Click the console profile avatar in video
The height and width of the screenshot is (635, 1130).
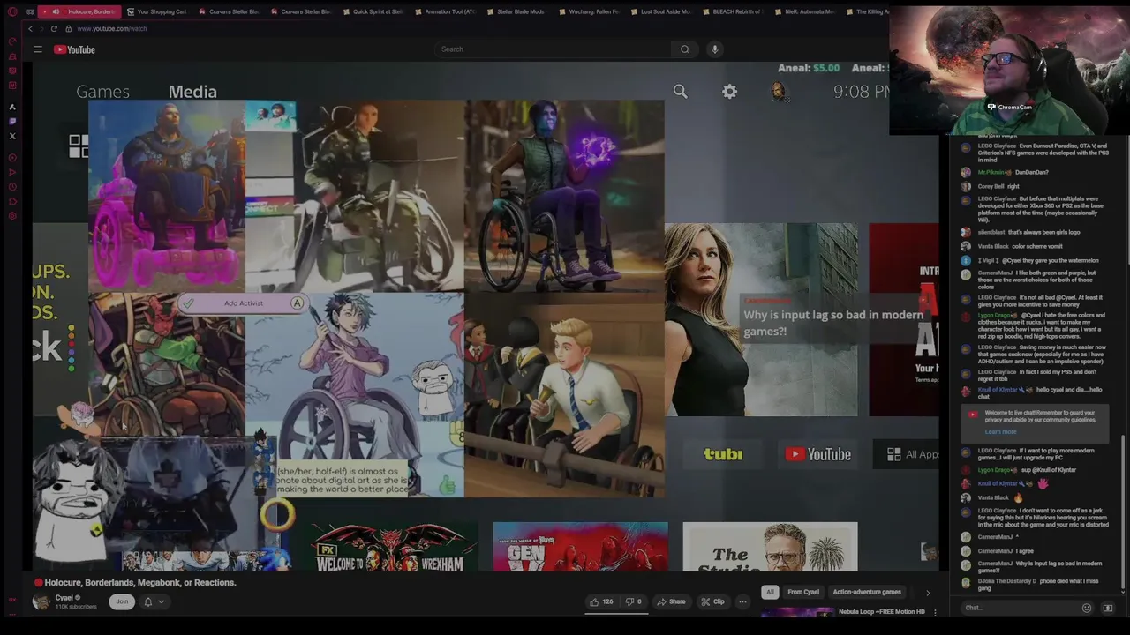click(778, 91)
